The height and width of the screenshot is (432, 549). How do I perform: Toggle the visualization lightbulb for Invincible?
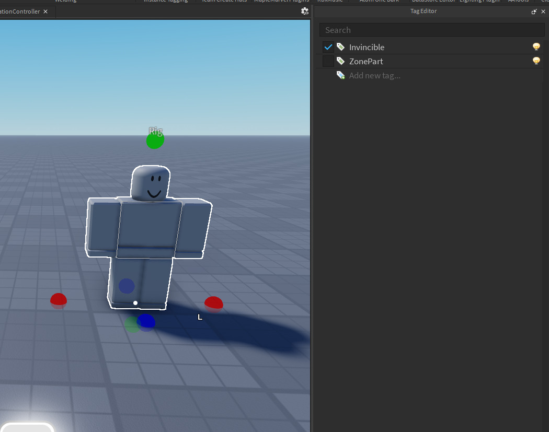click(536, 46)
